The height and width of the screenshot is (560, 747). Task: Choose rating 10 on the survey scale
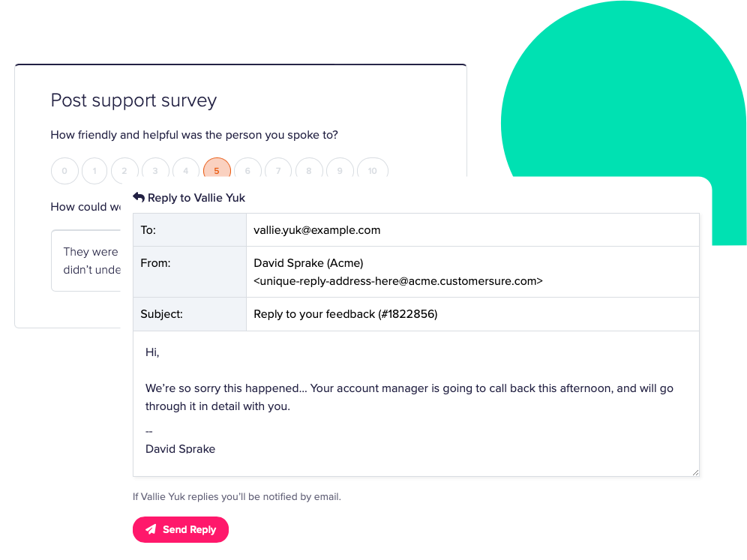[373, 171]
